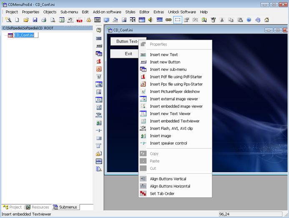Select Insert Pdf file using Pdf-Starter

click(175, 77)
